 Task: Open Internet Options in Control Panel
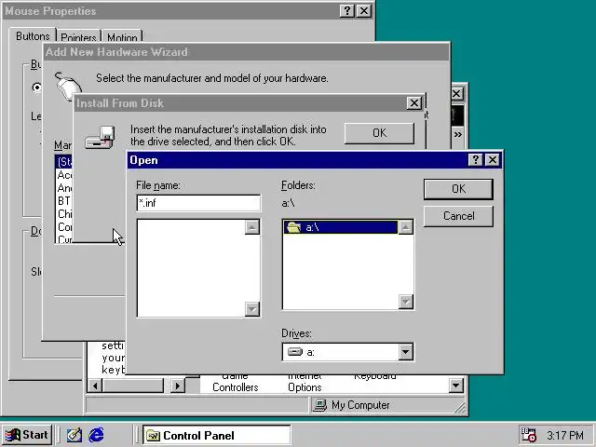[305, 383]
